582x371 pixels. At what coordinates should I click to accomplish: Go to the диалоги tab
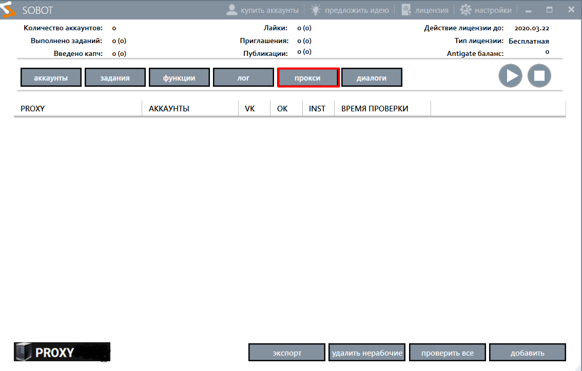pos(372,78)
